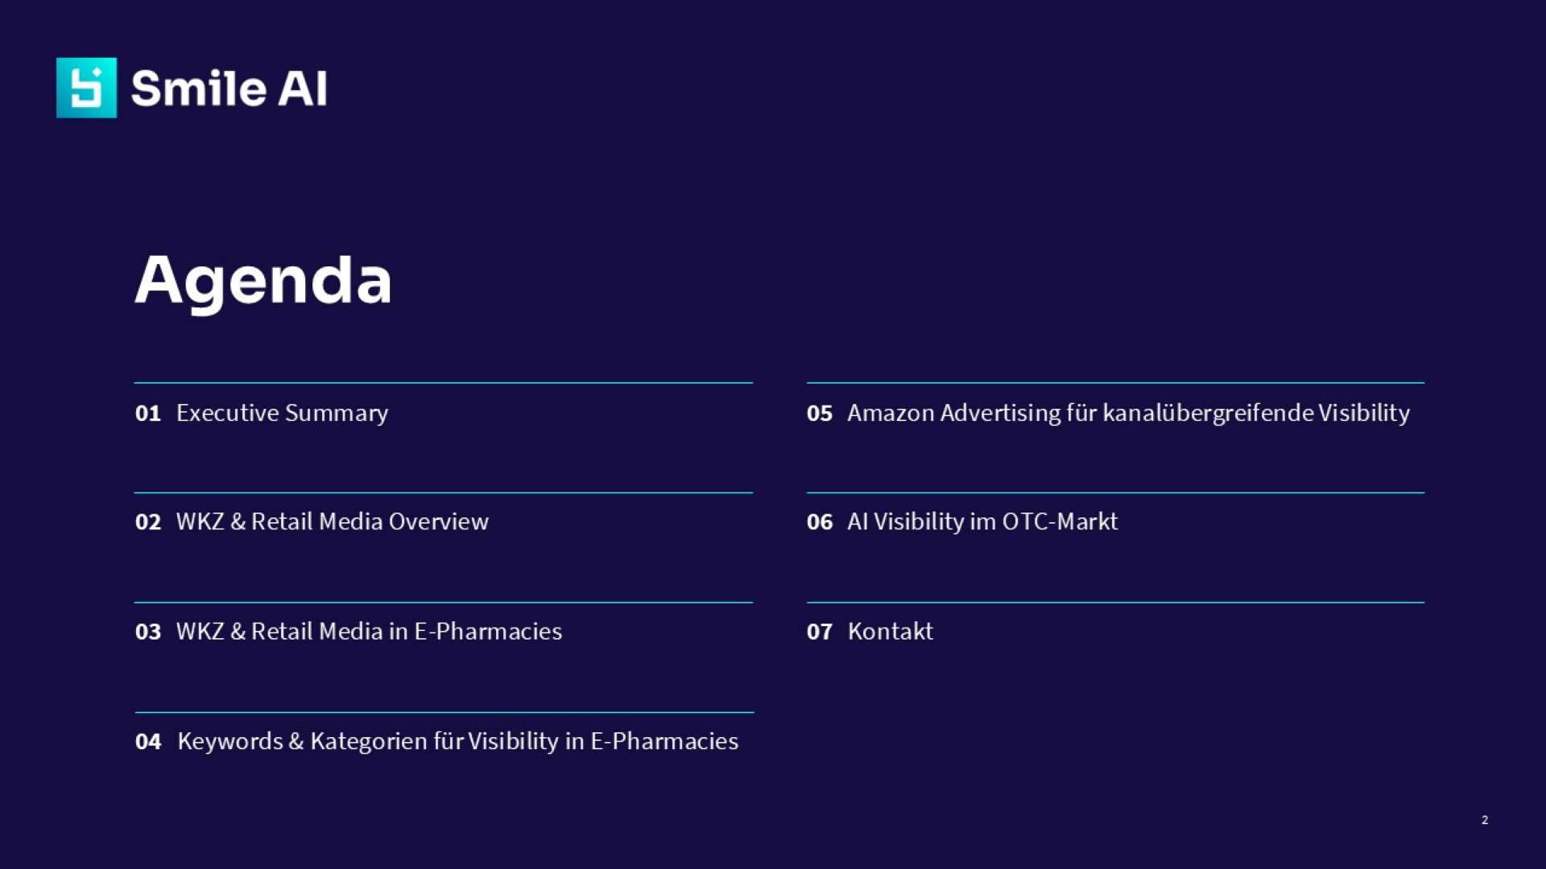Click the slide page number 2

pos(1485,820)
